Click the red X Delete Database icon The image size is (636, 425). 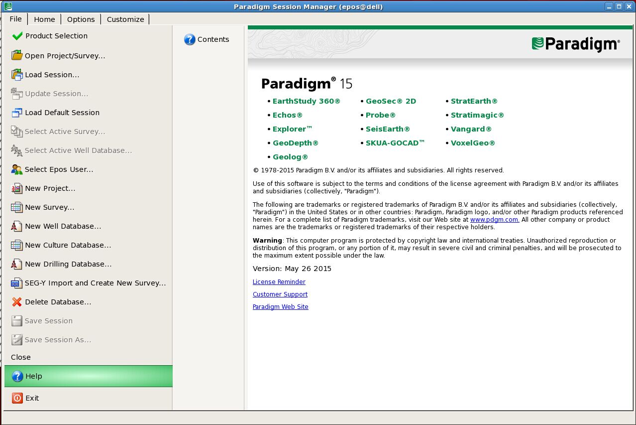pos(17,302)
